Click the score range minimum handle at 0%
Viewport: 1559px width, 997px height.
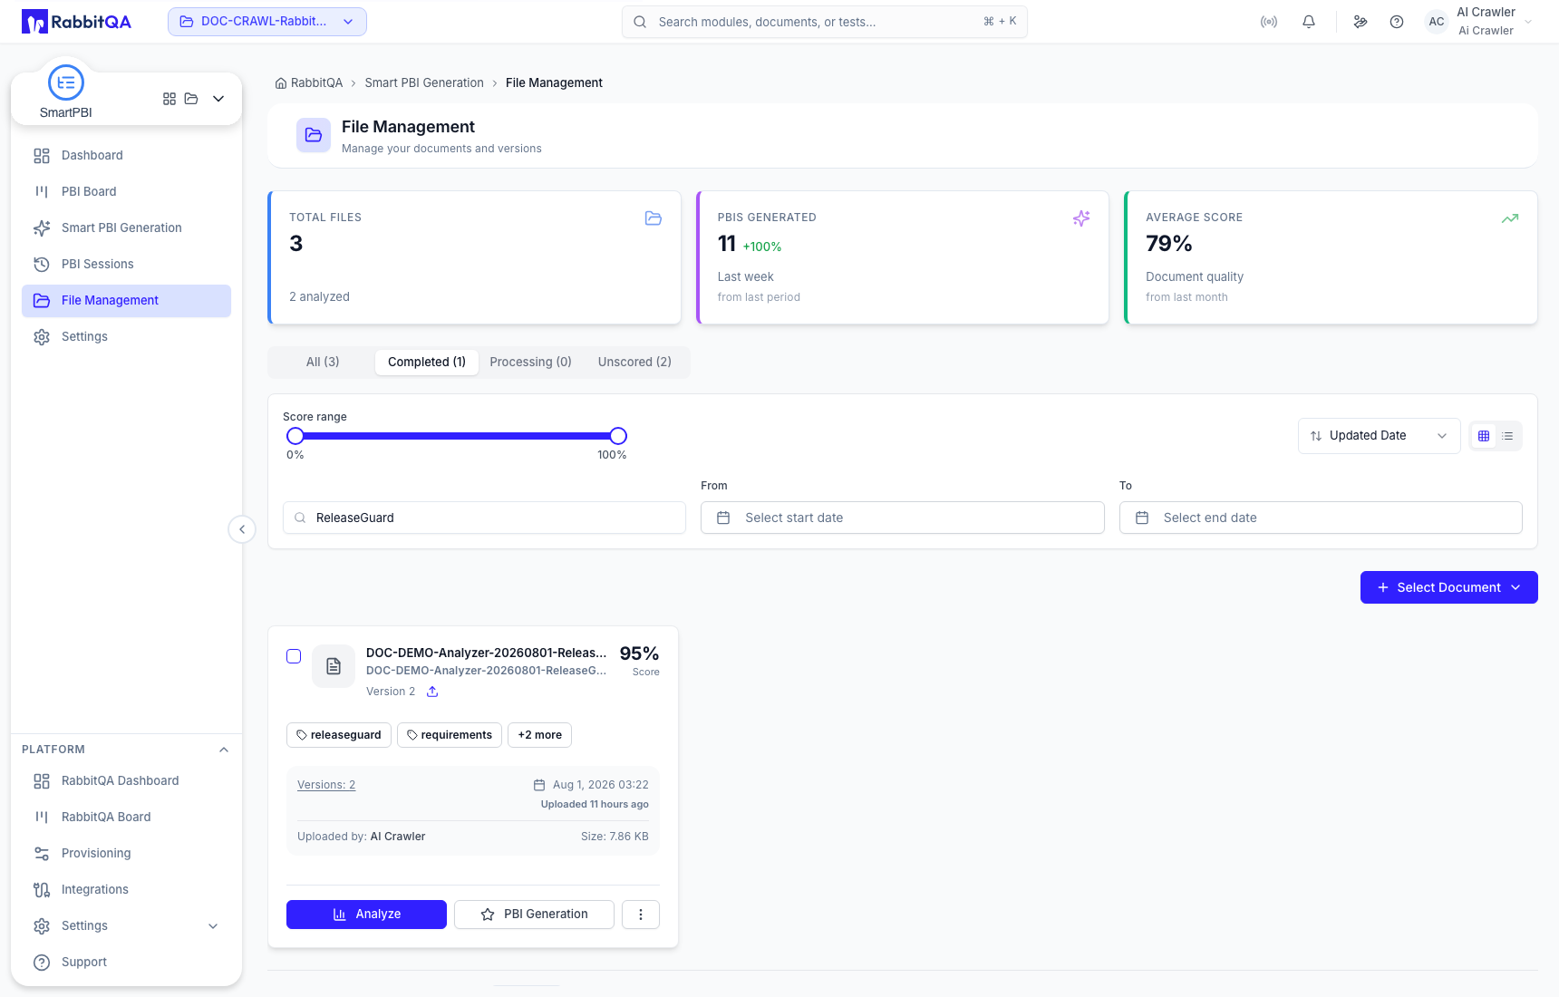[295, 436]
